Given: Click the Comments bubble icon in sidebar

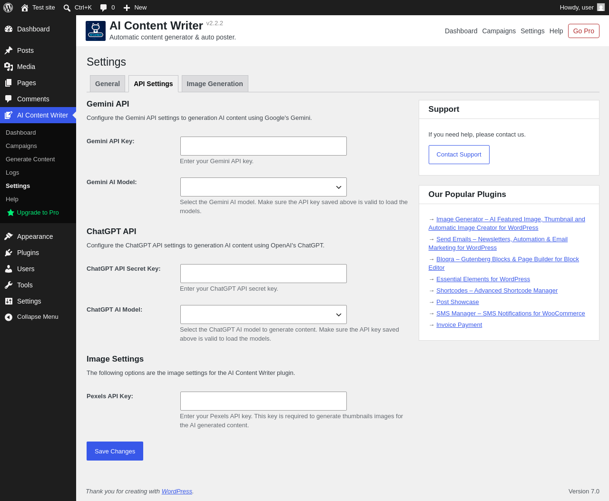Looking at the screenshot, I should point(9,99).
